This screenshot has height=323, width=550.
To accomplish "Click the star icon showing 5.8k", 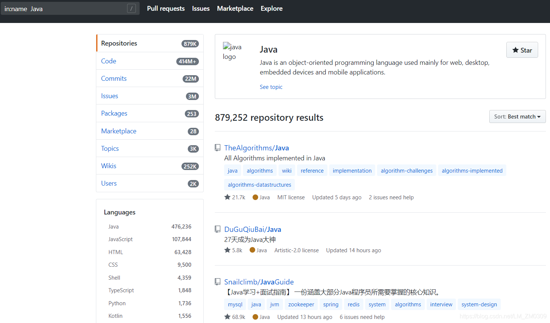I will click(227, 250).
